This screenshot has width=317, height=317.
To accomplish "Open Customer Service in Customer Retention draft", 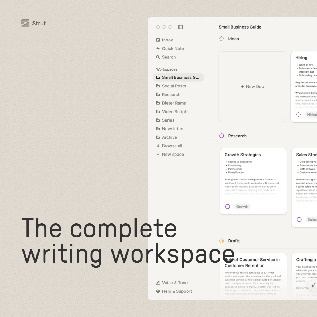I will click(x=253, y=277).
